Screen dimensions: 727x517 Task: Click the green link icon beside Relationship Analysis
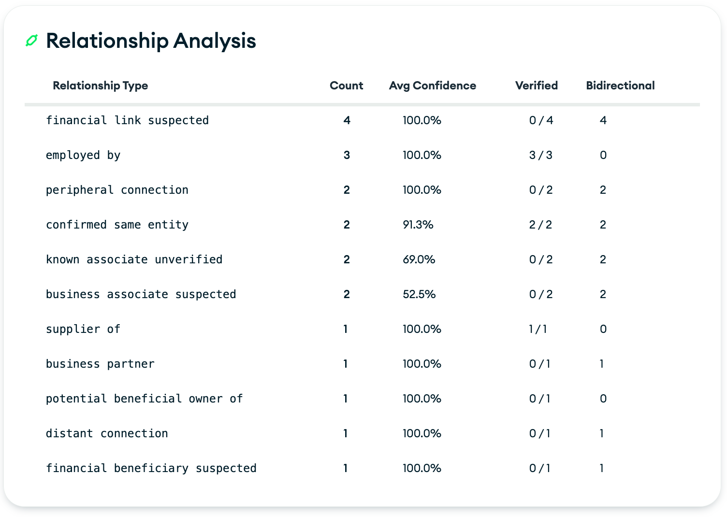click(31, 41)
